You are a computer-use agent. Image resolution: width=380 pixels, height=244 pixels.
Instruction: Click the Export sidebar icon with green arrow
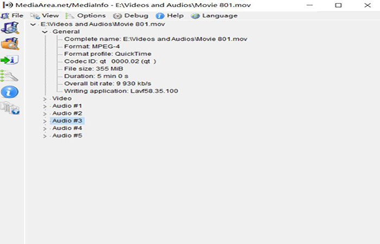click(9, 60)
